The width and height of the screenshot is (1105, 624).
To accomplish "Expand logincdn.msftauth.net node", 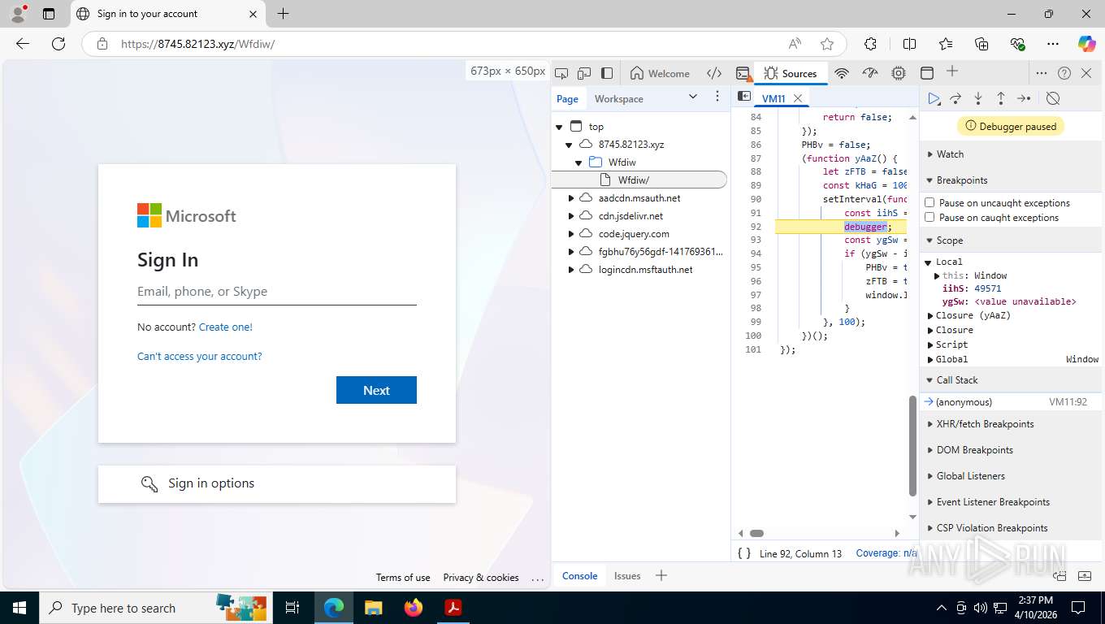I will 571,270.
